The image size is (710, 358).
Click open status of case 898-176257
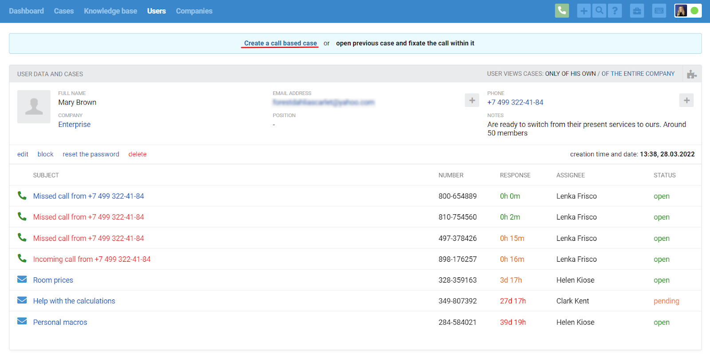pyautogui.click(x=662, y=259)
